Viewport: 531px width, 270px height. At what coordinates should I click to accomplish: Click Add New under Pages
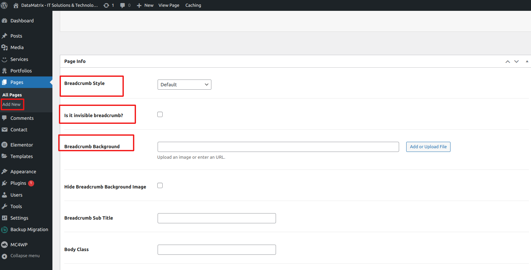tap(11, 105)
